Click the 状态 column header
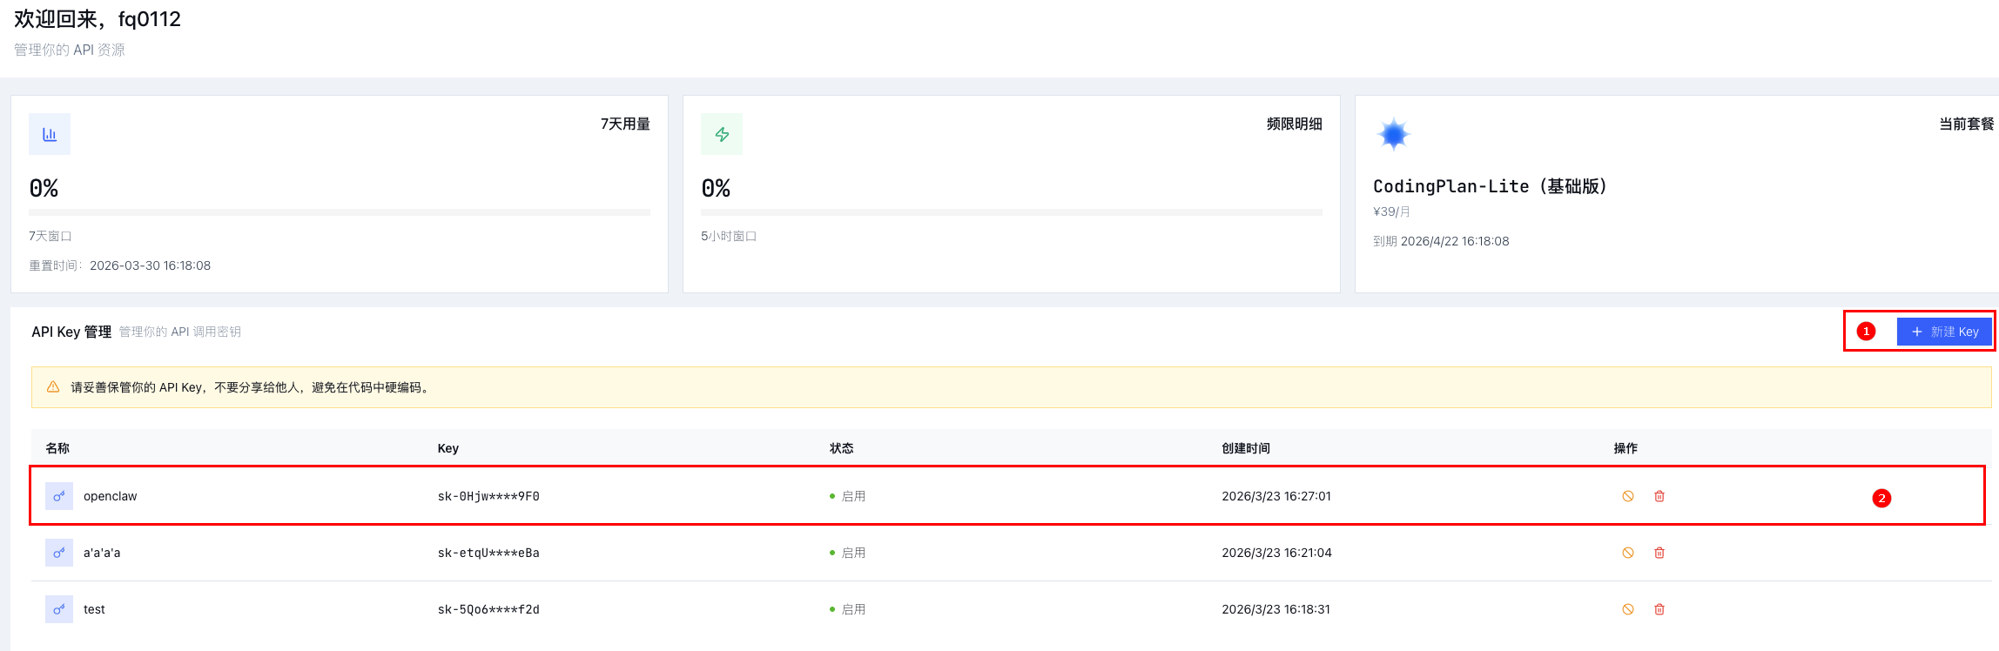1999x651 pixels. click(841, 448)
